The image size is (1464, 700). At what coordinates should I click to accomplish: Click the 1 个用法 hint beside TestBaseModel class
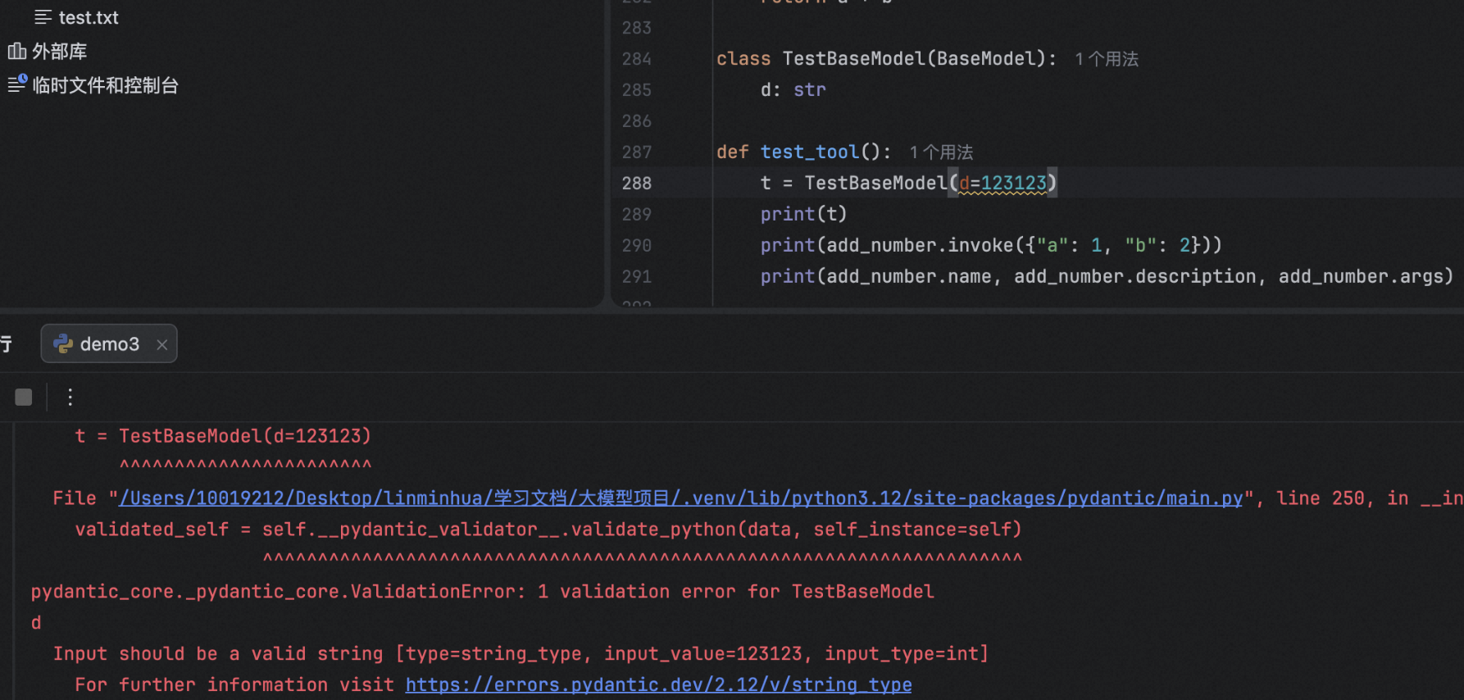click(1107, 59)
